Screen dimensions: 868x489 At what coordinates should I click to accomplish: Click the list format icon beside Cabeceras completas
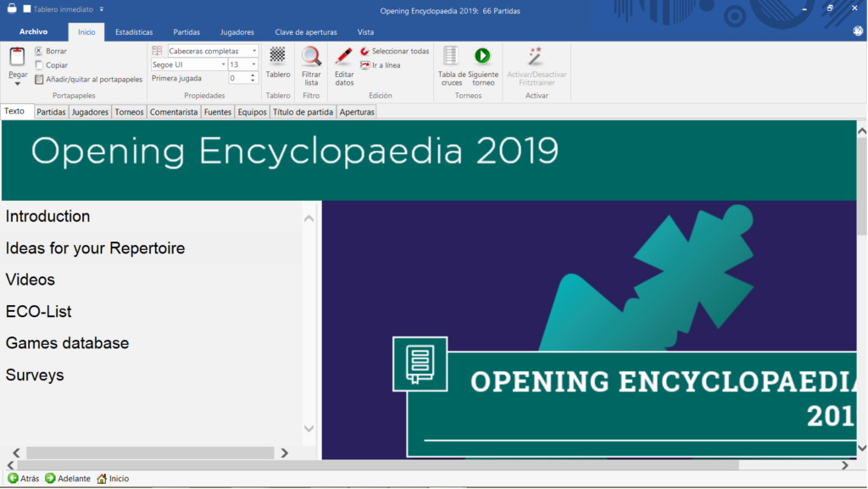[157, 51]
